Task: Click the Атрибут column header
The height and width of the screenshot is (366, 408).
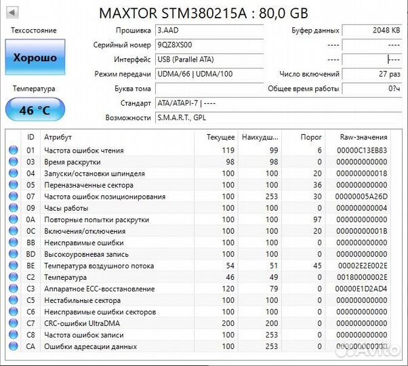Action: (117, 137)
